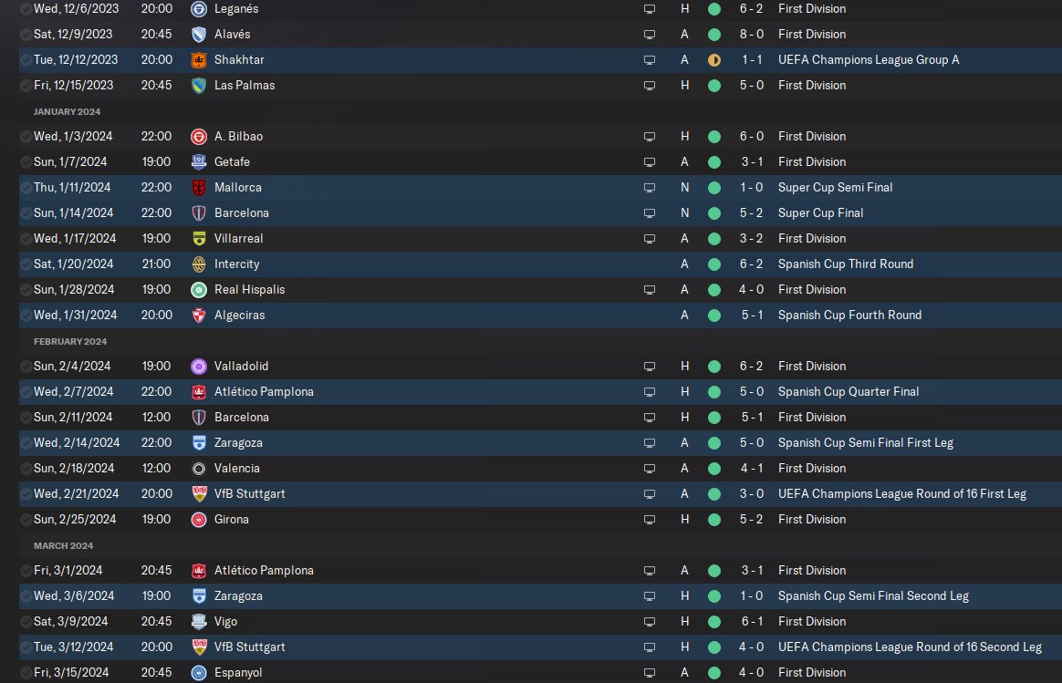
Task: Toggle the checkmark beside Fri, 3/1/2024
Action: (x=26, y=570)
